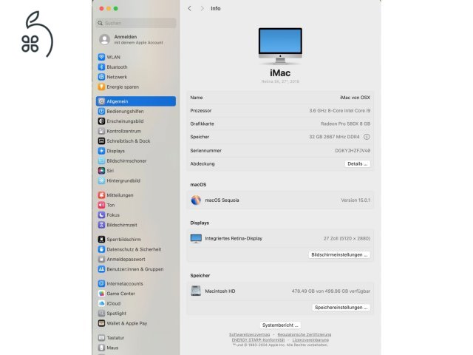Click the Suchen search field
This screenshot has height=355, width=473.
[x=136, y=23]
